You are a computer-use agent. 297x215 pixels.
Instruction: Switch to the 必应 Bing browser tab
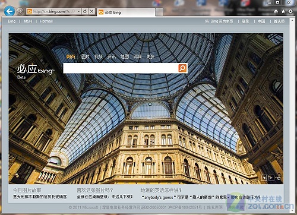[126, 12]
